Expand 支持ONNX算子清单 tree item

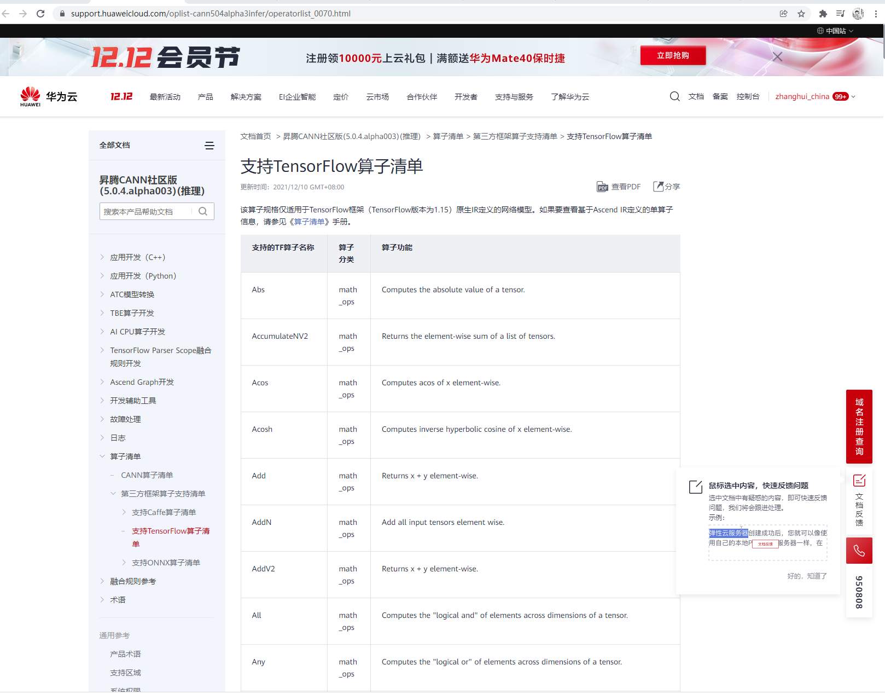[x=124, y=563]
